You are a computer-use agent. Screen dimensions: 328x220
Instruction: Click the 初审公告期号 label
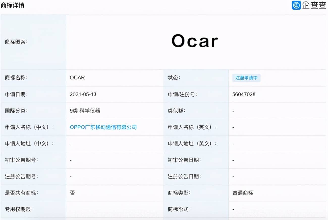(21, 160)
